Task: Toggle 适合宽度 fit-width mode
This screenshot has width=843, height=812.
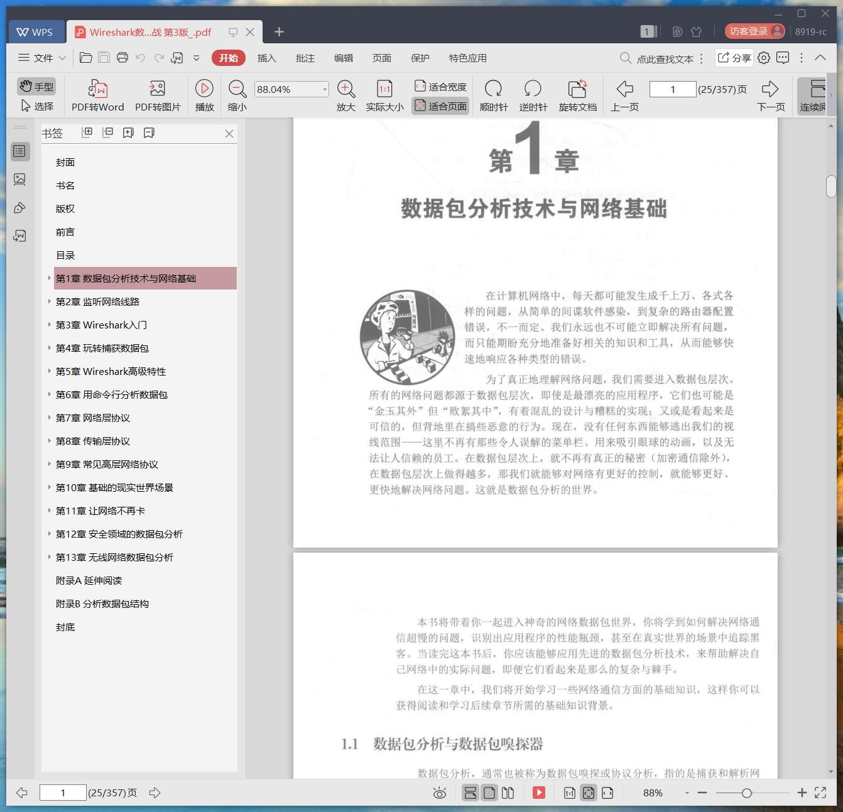Action: click(x=440, y=86)
